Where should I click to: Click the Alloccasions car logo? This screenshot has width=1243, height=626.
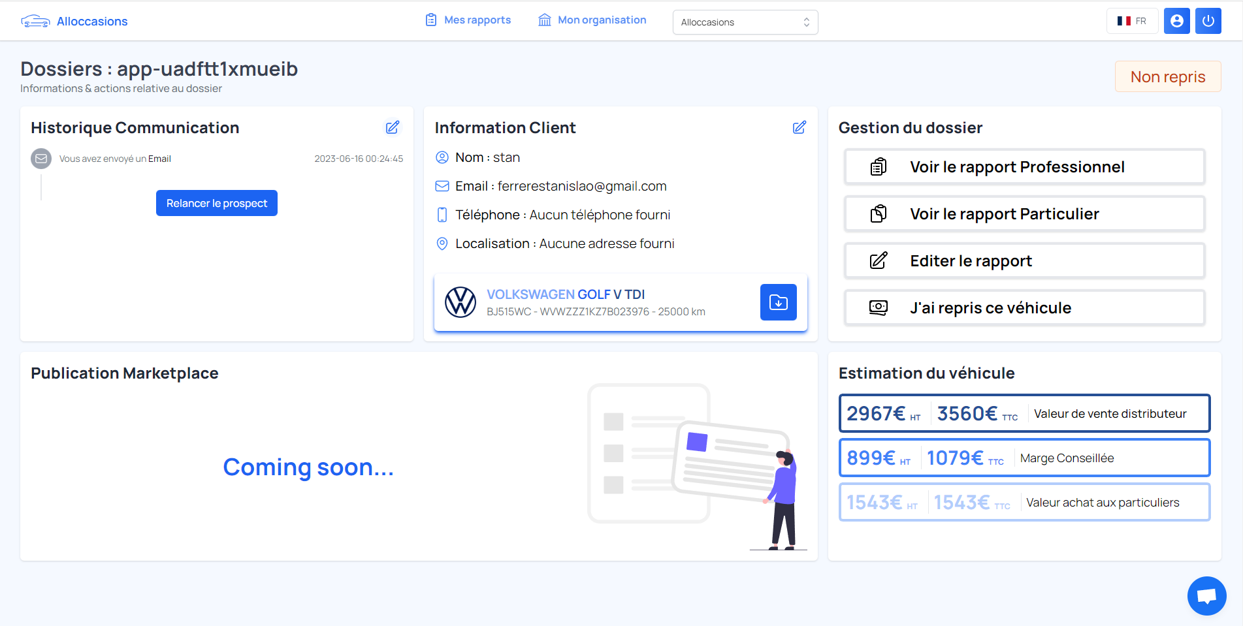point(35,22)
